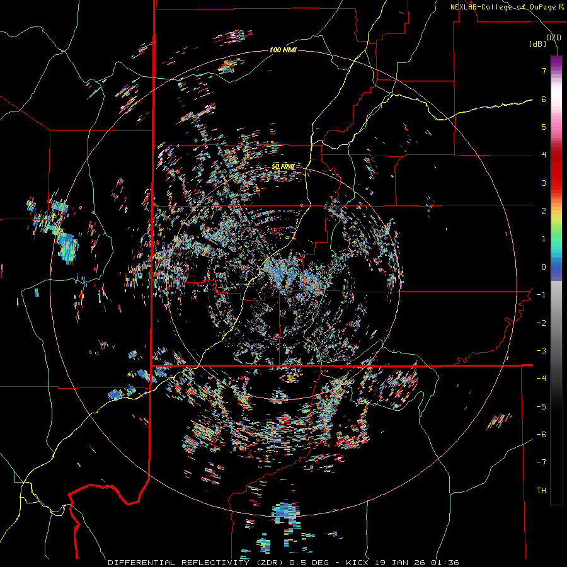Click the DZD legend title

click(x=554, y=38)
